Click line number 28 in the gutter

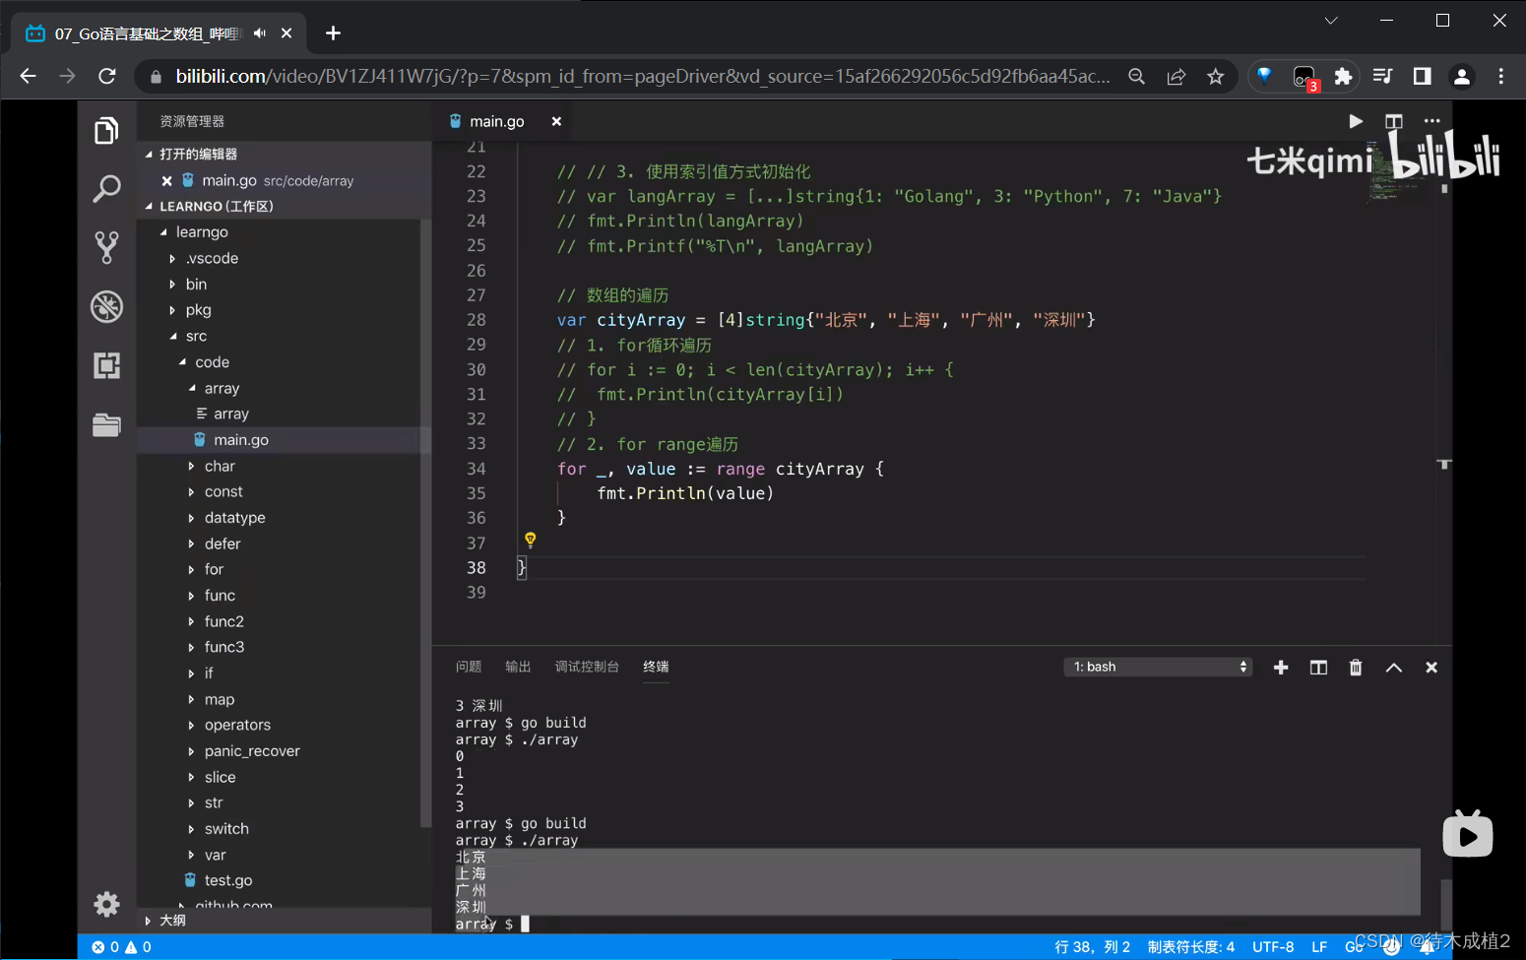(x=476, y=320)
